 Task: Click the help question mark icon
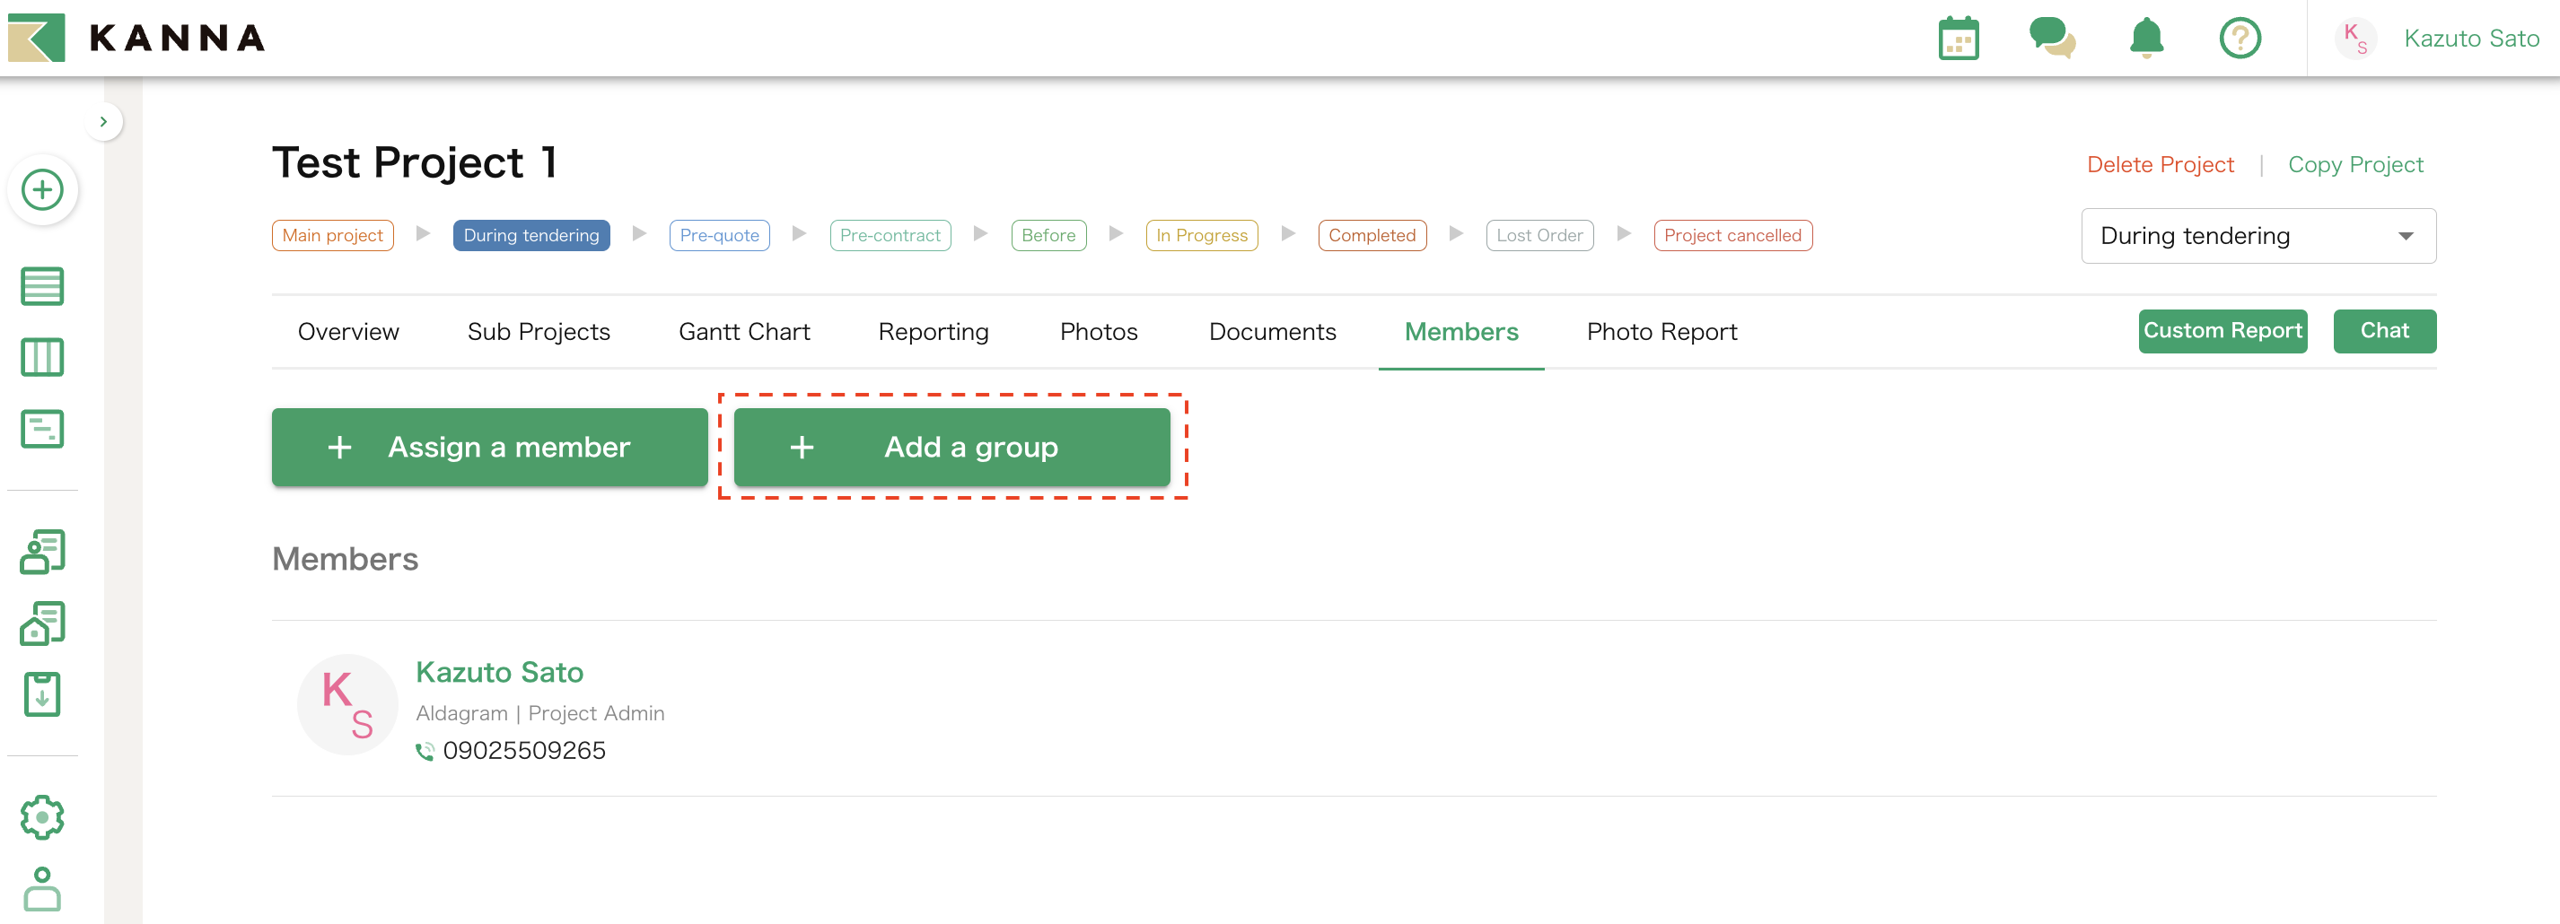[2239, 39]
